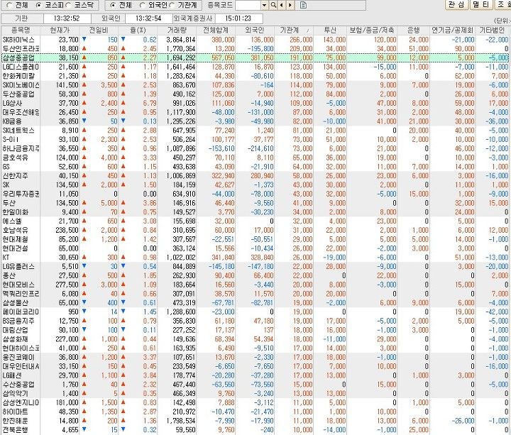511x435 pixels.
Task: Select the 전체 investor radio button
Action: (113, 5)
